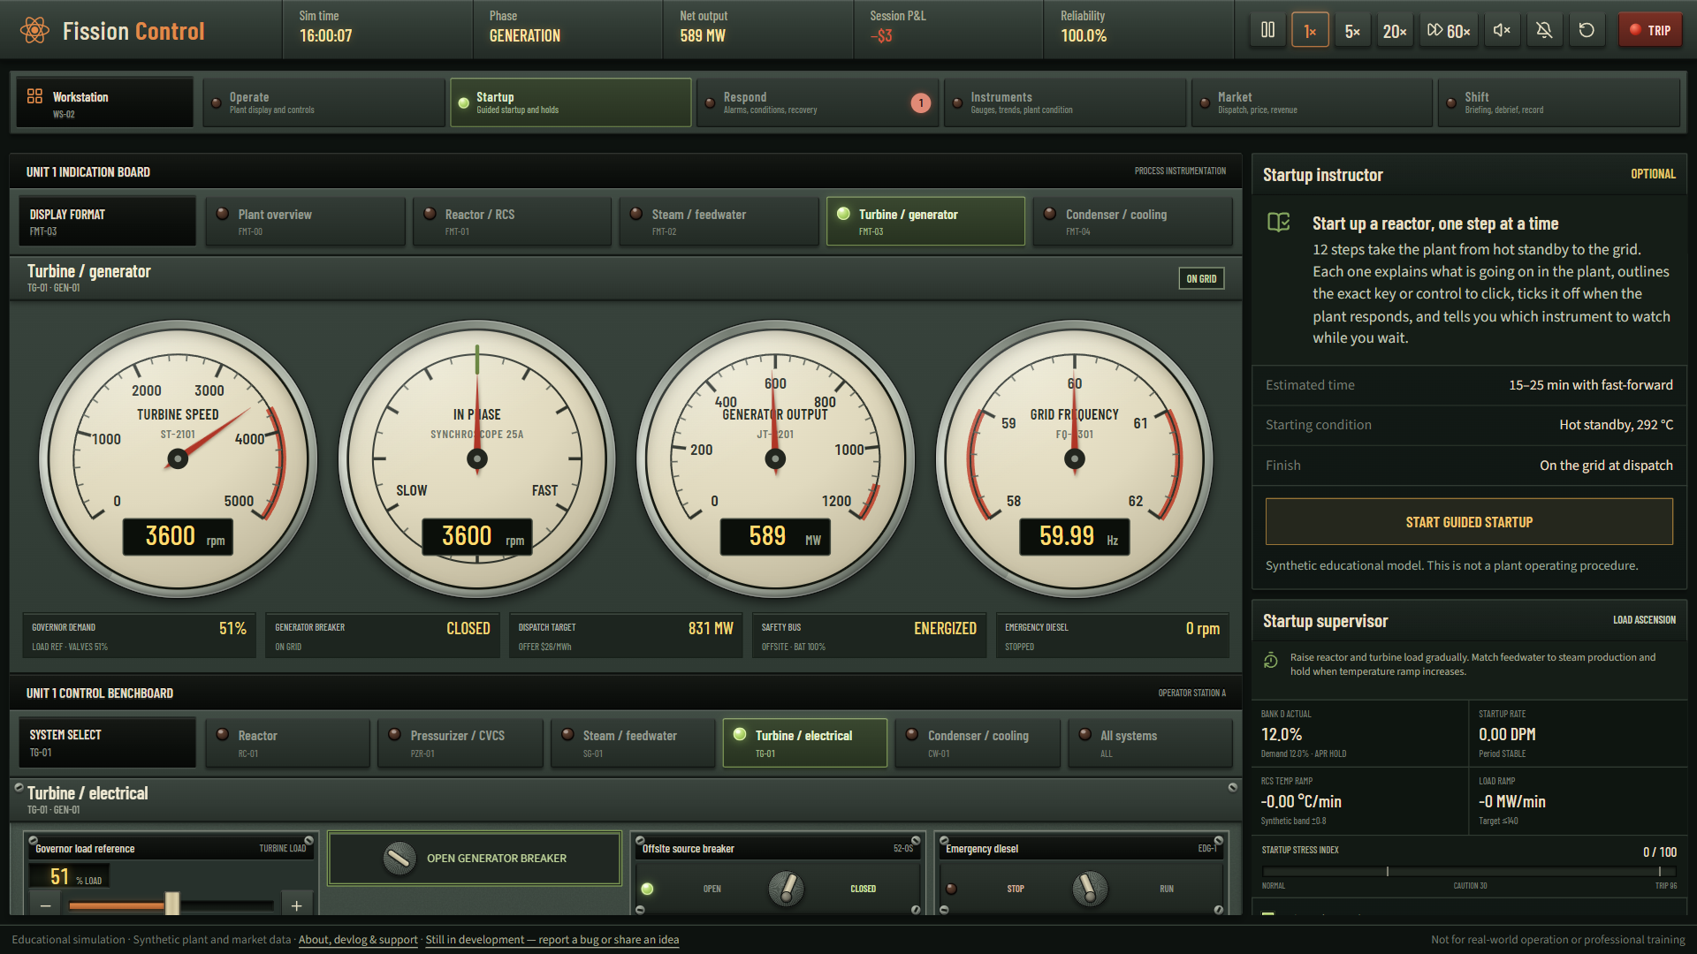Select All systems on control benchboard
This screenshot has height=954, width=1697.
(x=1150, y=742)
